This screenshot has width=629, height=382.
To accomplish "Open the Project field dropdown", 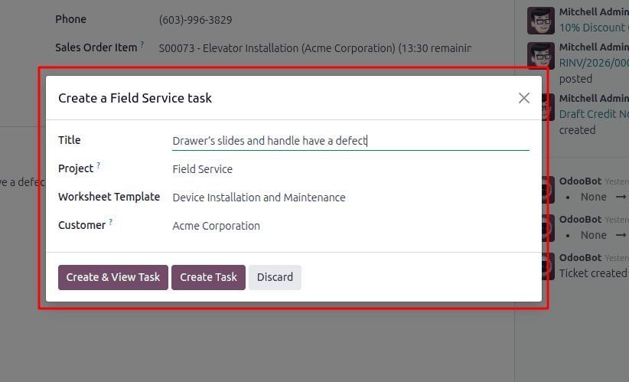I will tap(350, 169).
